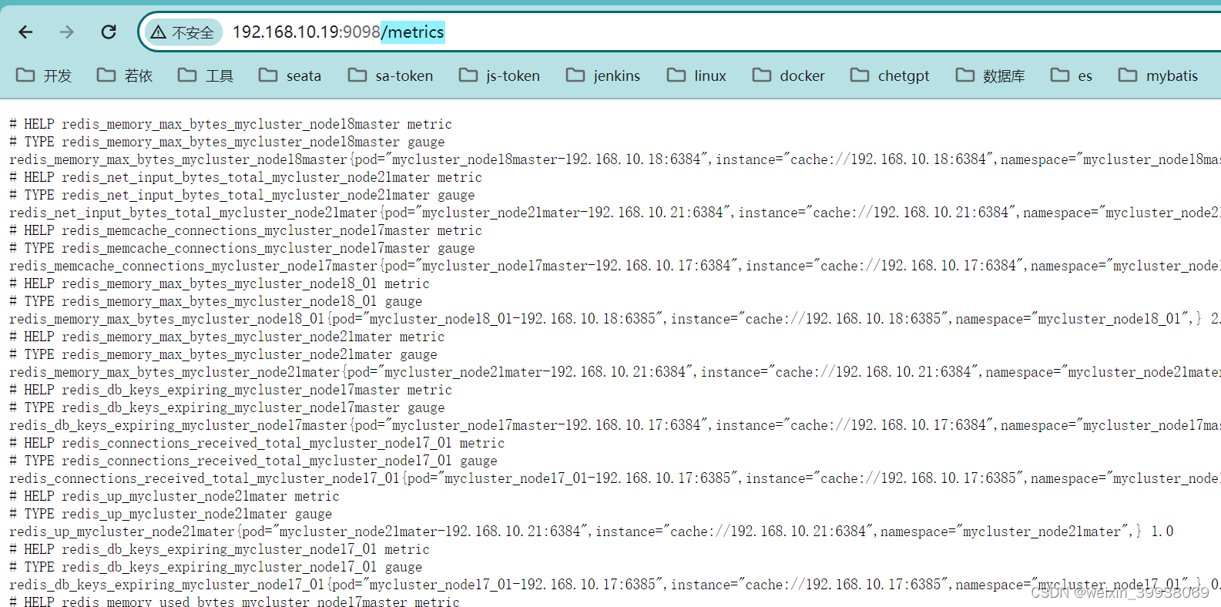Open the 工具 bookmark folder
Viewport: 1221px width, 607px height.
tap(206, 75)
